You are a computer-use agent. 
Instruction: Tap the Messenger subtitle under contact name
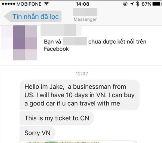point(85,19)
